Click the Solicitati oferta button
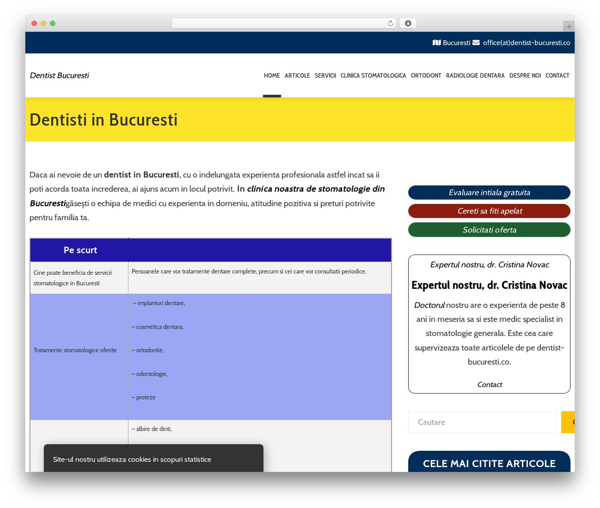Screen dimensions: 600x508 pos(489,230)
